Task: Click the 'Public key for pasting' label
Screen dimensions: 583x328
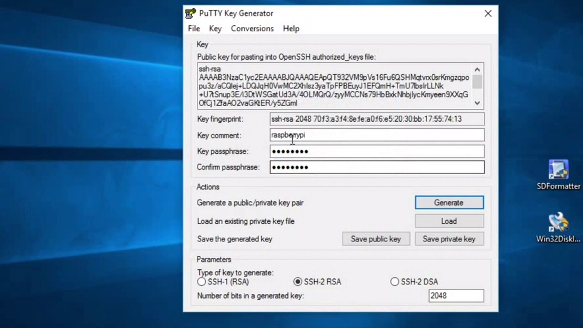Action: point(286,57)
